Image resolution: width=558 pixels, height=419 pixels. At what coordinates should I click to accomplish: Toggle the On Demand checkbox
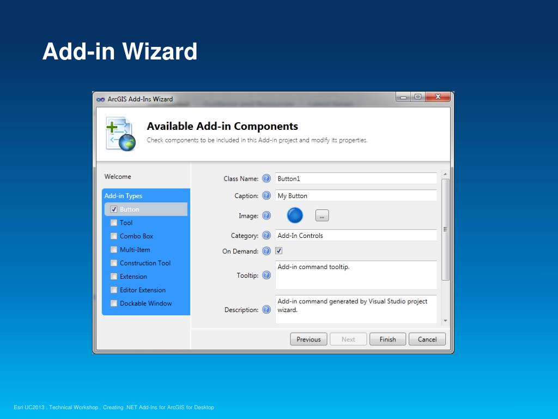click(x=278, y=251)
